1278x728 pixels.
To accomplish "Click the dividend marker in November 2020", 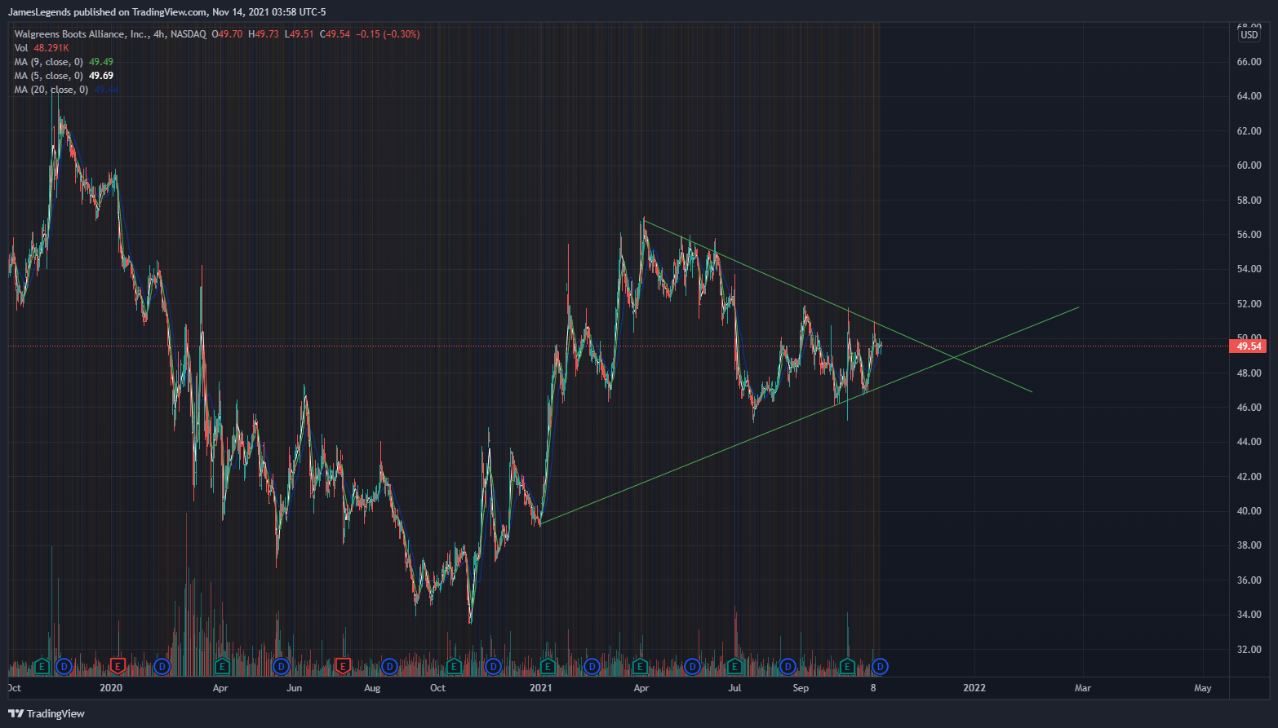I will [493, 667].
